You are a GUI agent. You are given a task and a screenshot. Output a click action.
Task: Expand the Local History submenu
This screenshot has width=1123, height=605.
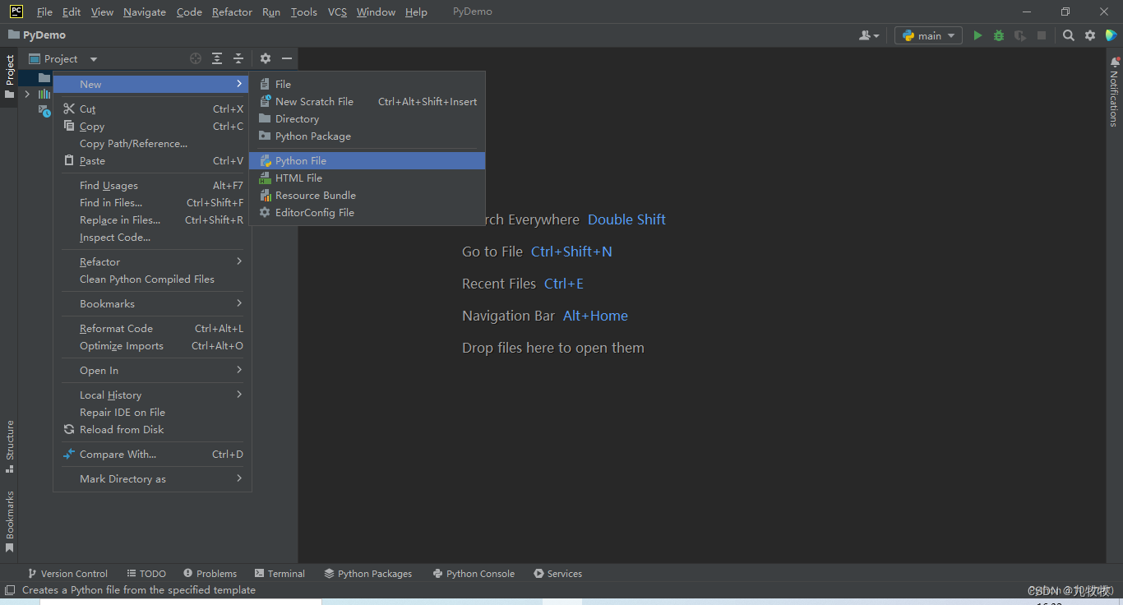tap(152, 395)
